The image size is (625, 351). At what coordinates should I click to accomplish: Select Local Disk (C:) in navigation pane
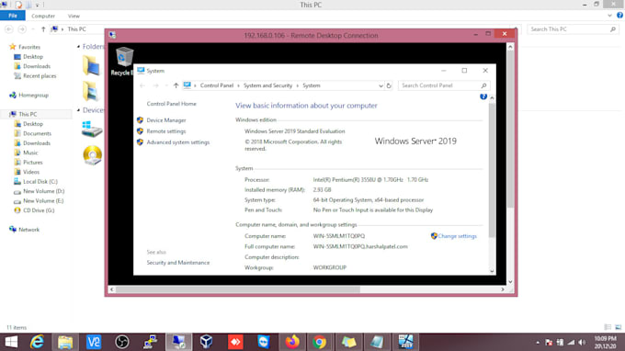pos(36,181)
